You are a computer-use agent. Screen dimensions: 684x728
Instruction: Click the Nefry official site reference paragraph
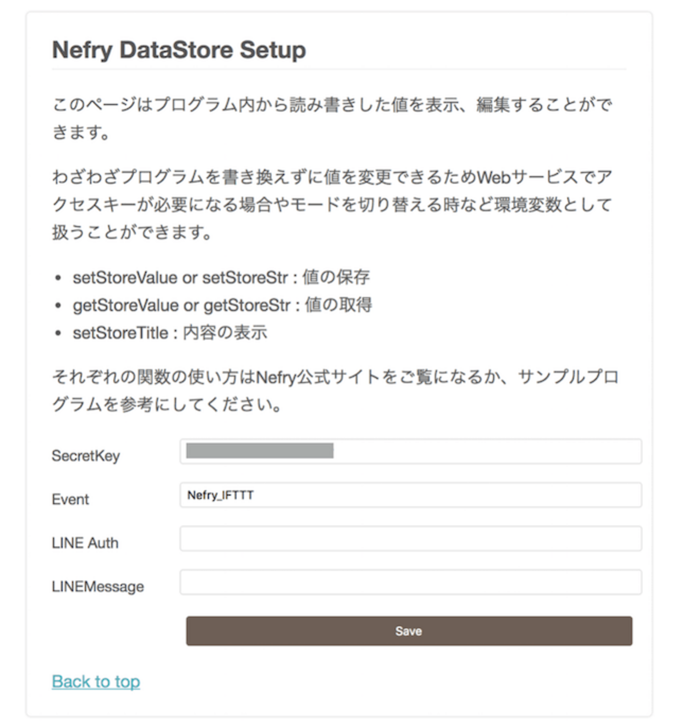point(337,390)
